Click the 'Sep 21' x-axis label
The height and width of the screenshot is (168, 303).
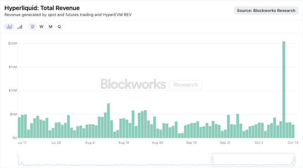tap(225, 143)
